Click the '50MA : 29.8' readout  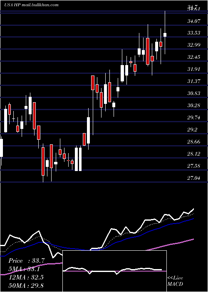26,285
